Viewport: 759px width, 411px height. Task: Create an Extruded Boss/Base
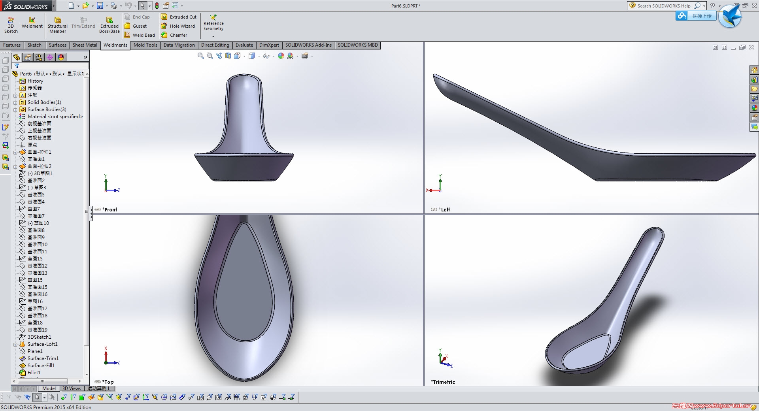click(110, 25)
